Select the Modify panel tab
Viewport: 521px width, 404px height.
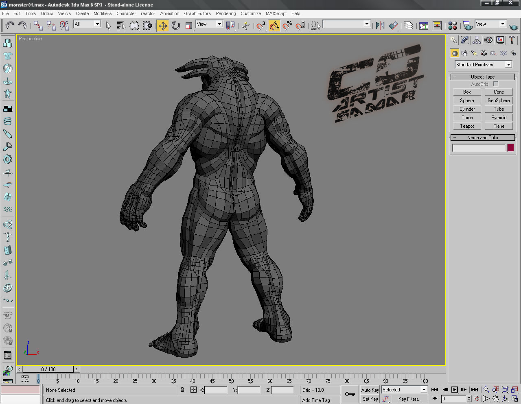[x=464, y=40]
